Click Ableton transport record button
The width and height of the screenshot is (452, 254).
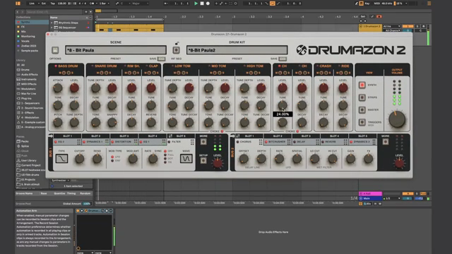click(208, 4)
